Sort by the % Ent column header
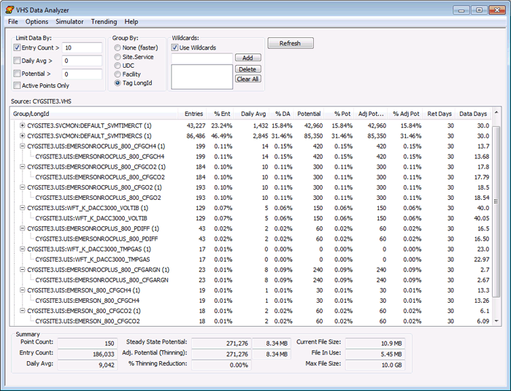The width and height of the screenshot is (511, 391). pos(220,114)
